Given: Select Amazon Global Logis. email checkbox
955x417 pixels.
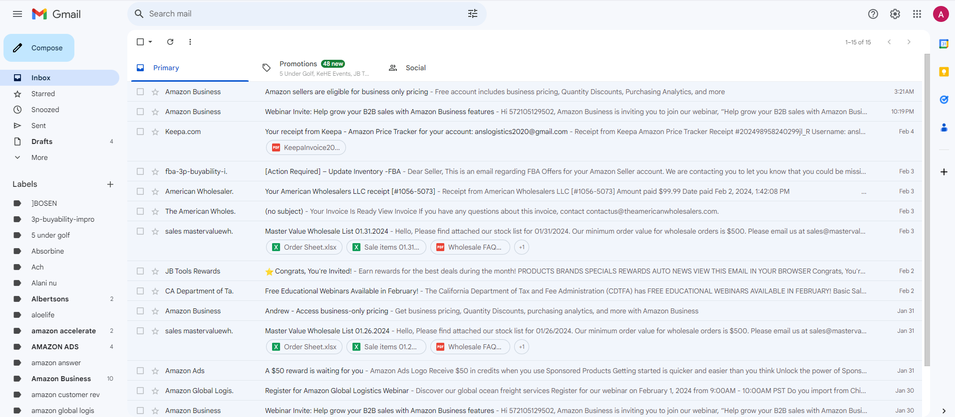Looking at the screenshot, I should pyautogui.click(x=140, y=391).
